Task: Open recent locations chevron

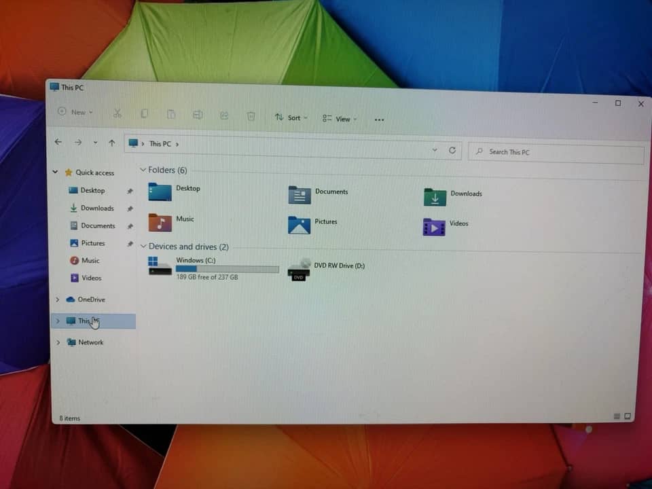Action: point(95,143)
